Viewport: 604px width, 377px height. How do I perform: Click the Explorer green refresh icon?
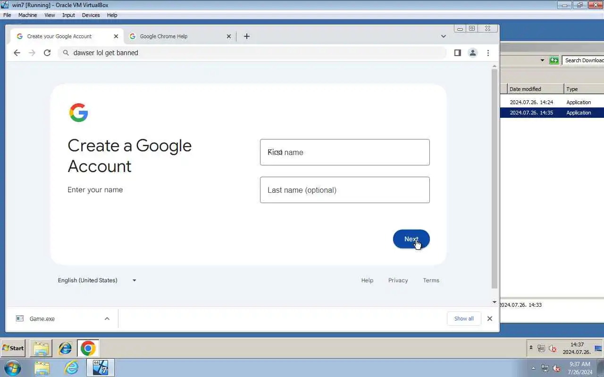554,60
